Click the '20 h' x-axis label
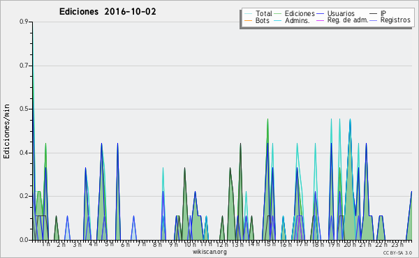This screenshot has height=258, width=419. click(350, 245)
